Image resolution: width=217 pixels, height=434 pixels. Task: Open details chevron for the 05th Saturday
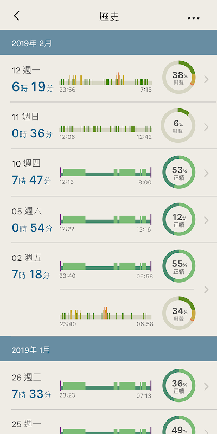[206, 220]
